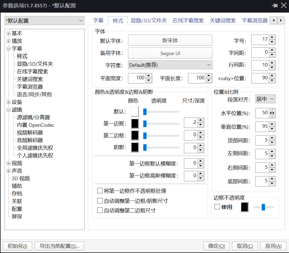Select the 样式 tab
The image size is (289, 253).
pyautogui.click(x=118, y=21)
